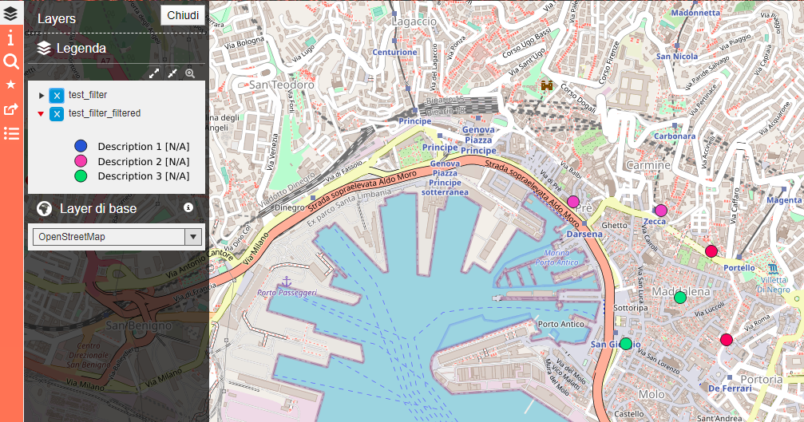Click the Carmine district label
The height and width of the screenshot is (422, 804).
coord(648,165)
